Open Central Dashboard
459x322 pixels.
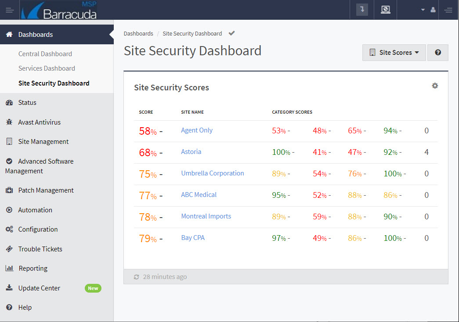click(x=45, y=54)
